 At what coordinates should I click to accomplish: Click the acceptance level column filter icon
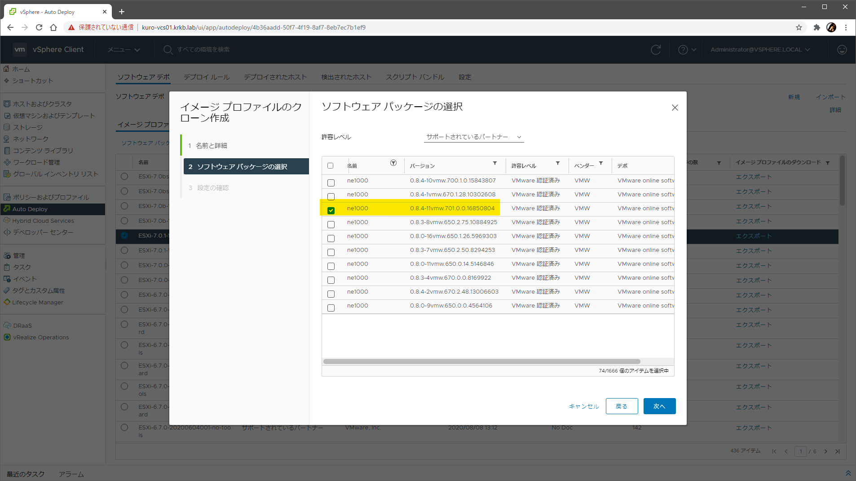click(558, 163)
